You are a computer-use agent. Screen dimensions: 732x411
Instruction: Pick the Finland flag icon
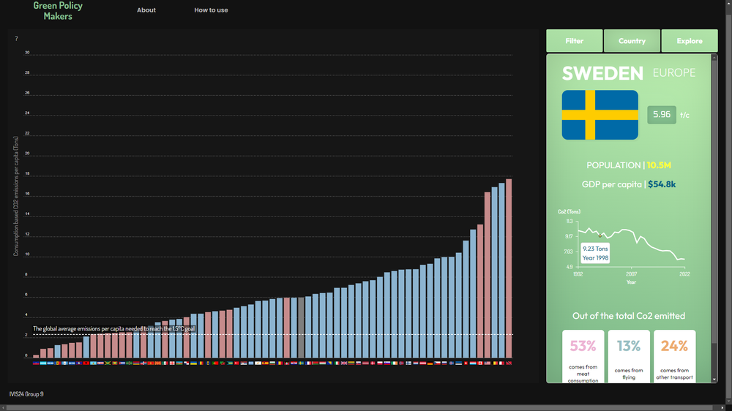tap(408, 363)
